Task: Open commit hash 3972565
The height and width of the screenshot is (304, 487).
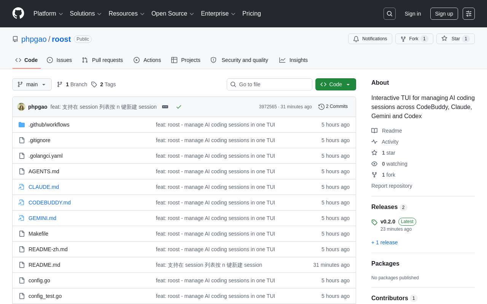Action: point(268,107)
